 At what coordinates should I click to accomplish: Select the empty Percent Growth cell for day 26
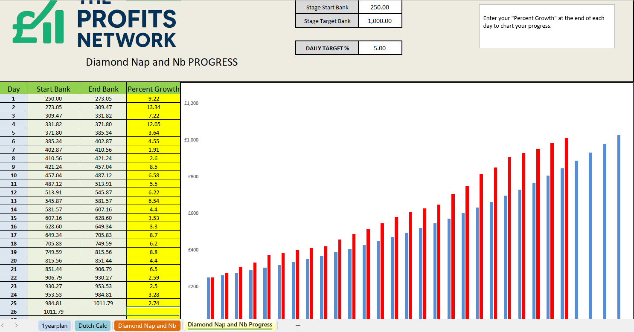[154, 312]
